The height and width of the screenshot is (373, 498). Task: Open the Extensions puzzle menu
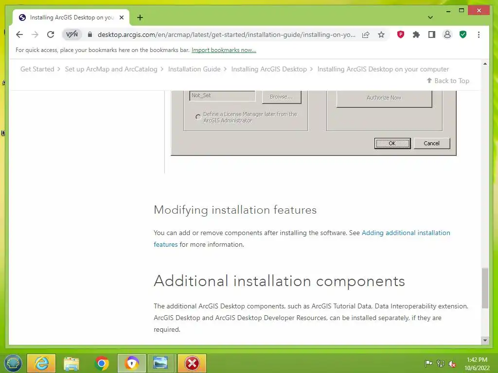tap(416, 34)
